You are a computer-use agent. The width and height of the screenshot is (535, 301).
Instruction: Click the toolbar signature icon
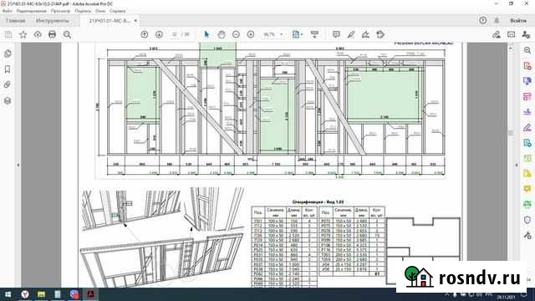(x=365, y=34)
